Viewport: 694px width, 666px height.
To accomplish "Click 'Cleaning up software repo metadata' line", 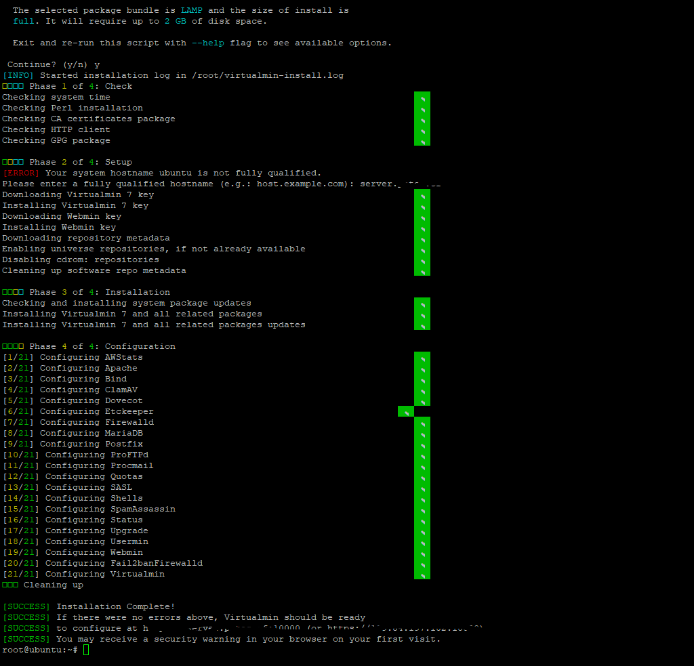I will point(94,270).
